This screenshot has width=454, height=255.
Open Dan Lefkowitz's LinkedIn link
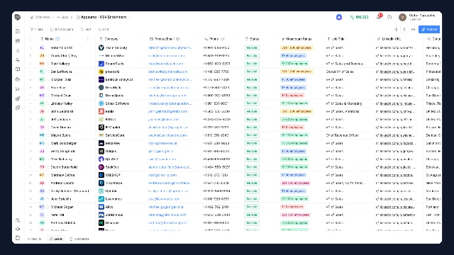[397, 72]
